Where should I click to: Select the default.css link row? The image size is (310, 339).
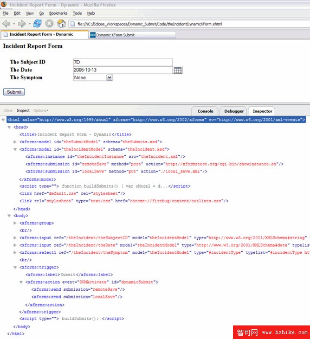(72, 194)
